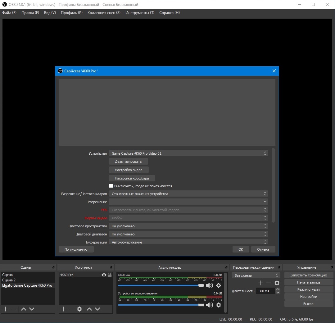Open the Разрешение/Частота кадров dropdown
This screenshot has width=335, height=323.
[188, 194]
